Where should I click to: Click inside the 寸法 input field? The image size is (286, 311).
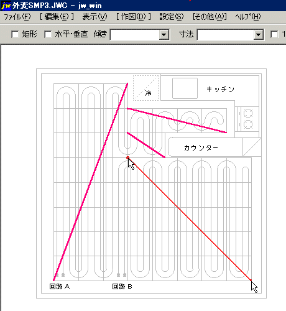point(226,35)
